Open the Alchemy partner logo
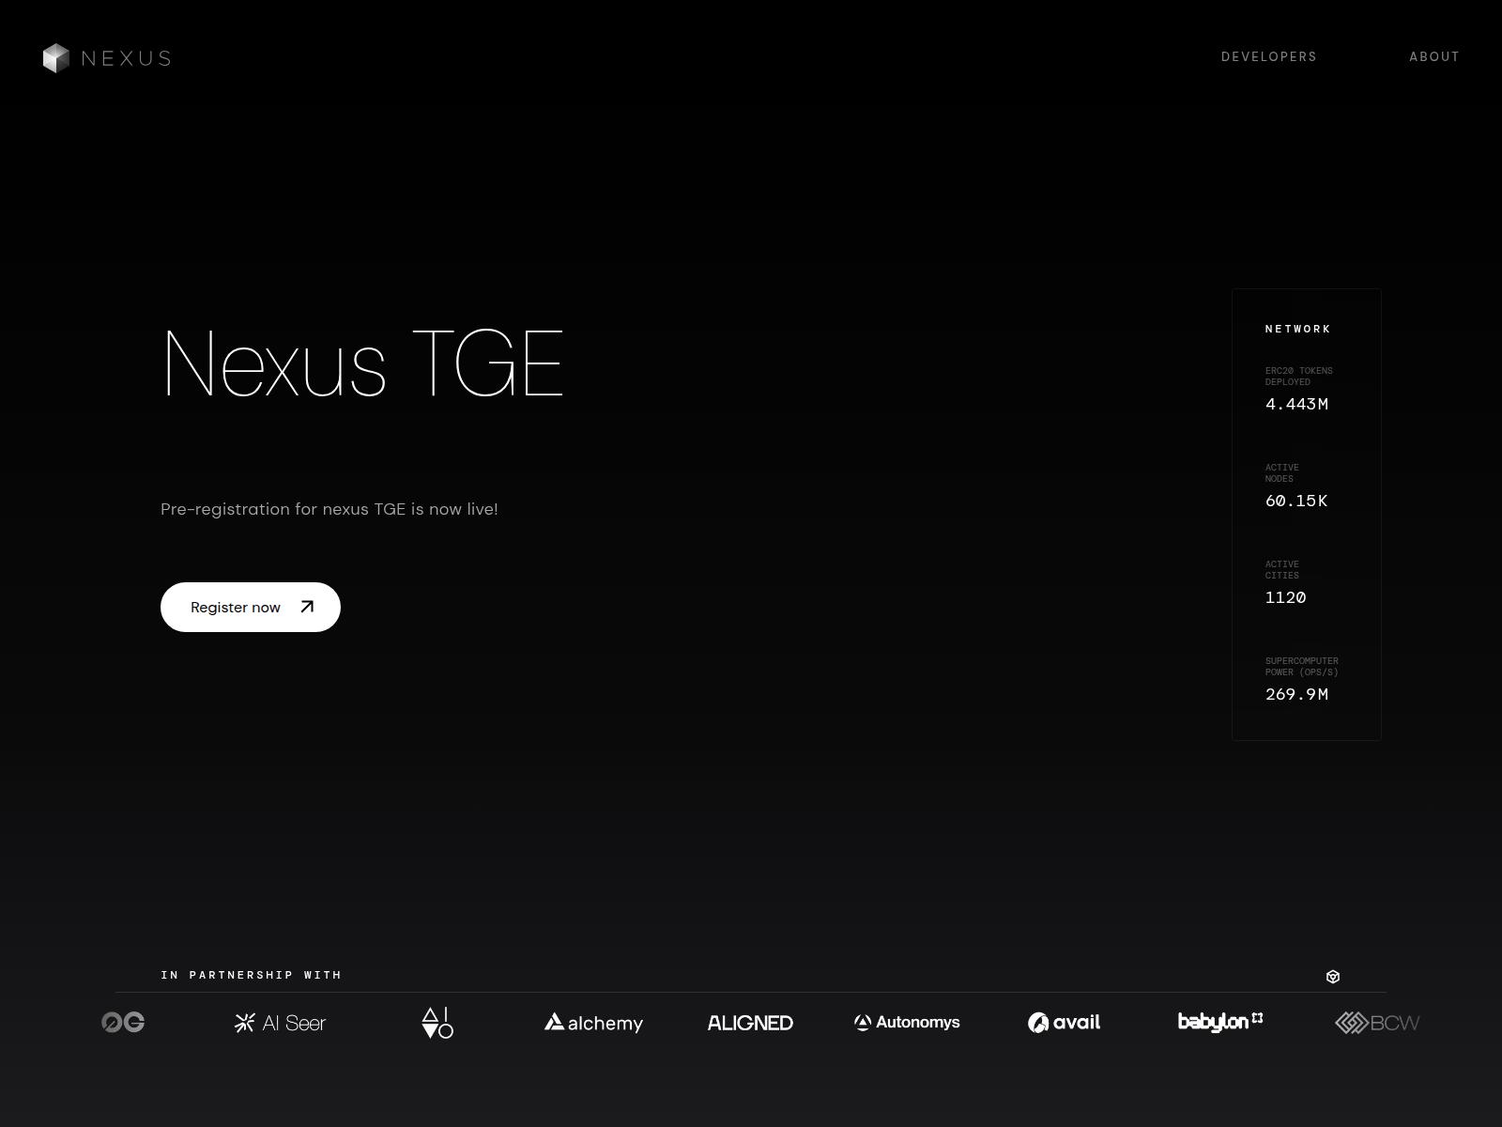Viewport: 1502px width, 1127px height. pyautogui.click(x=593, y=1023)
